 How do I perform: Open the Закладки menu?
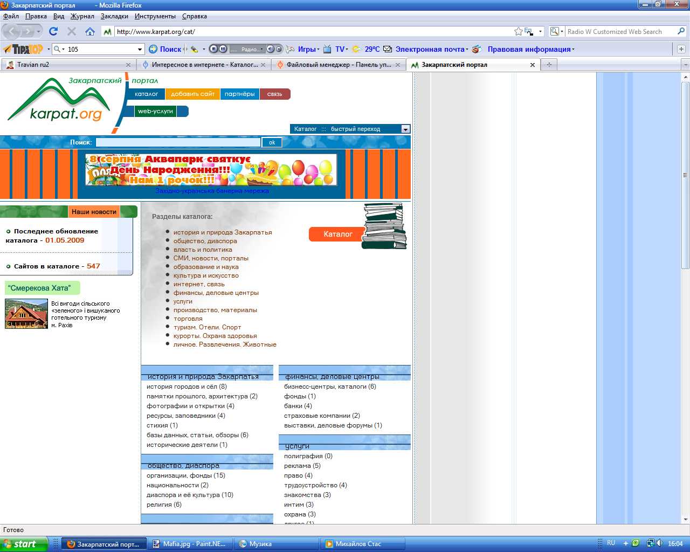point(114,16)
